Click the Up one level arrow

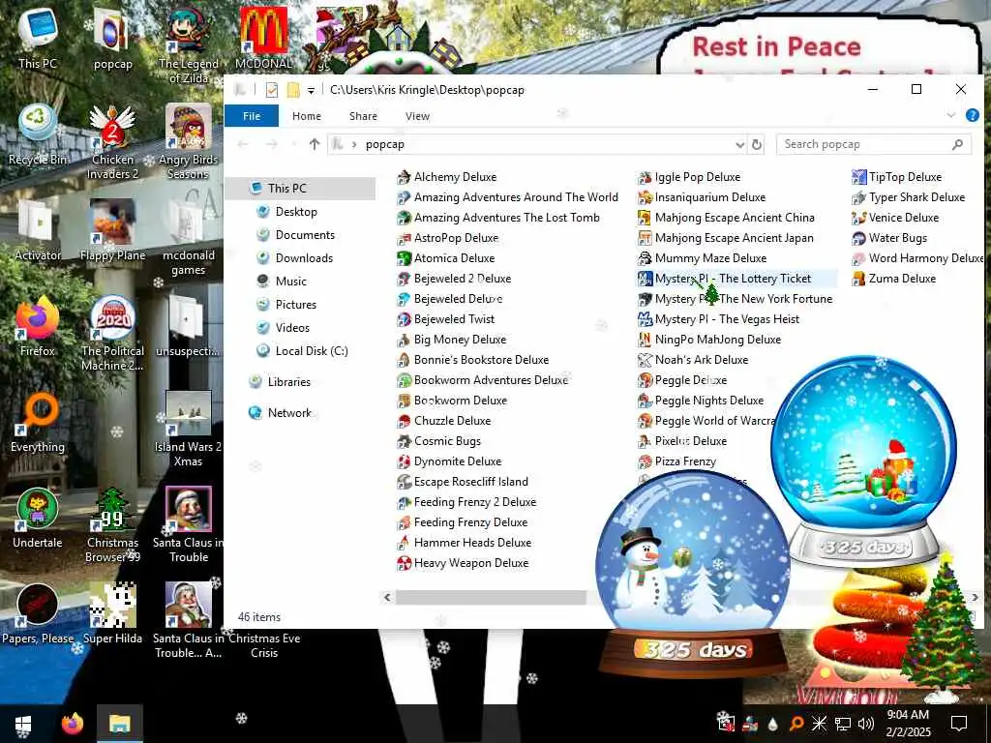[315, 144]
